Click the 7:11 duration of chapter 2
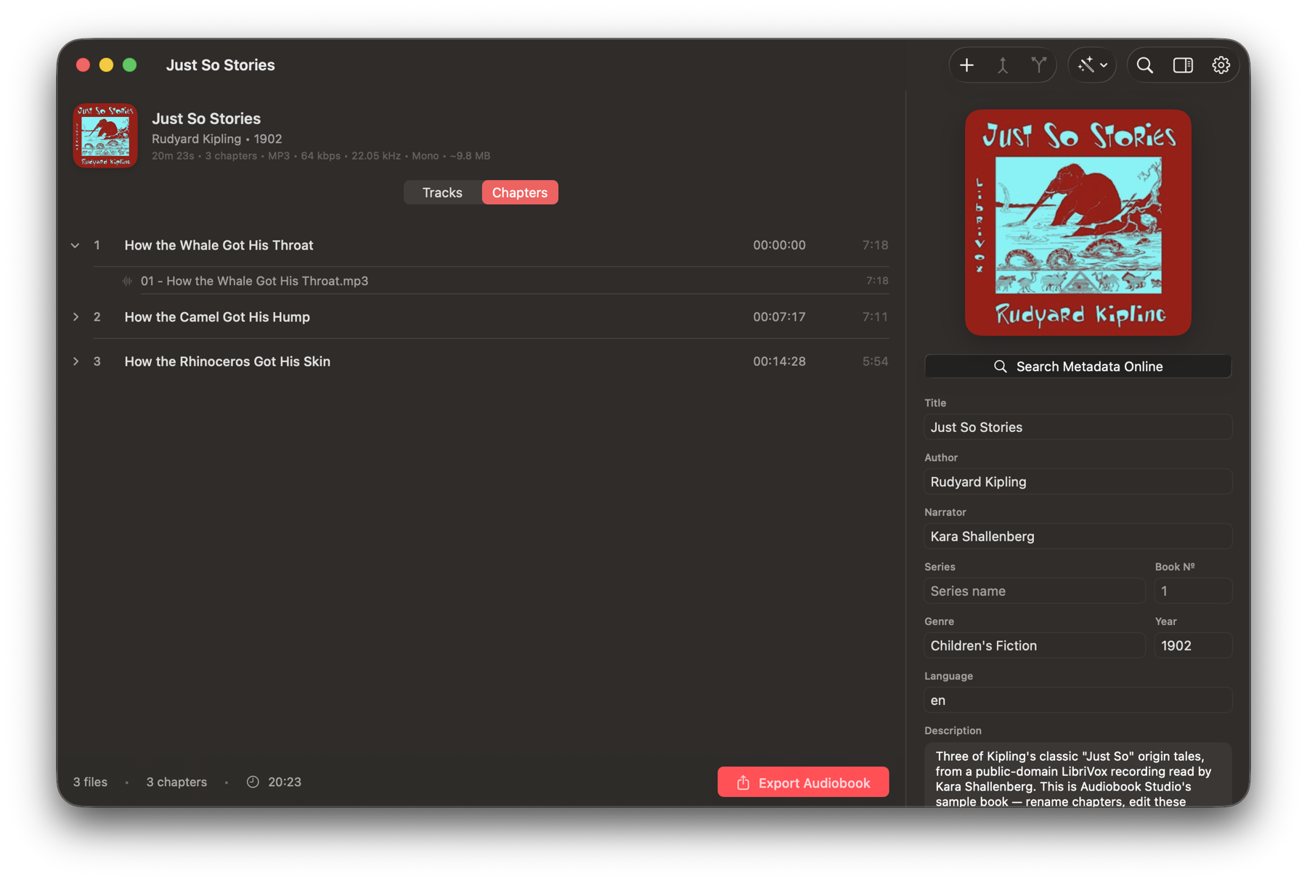The image size is (1307, 882). point(875,317)
